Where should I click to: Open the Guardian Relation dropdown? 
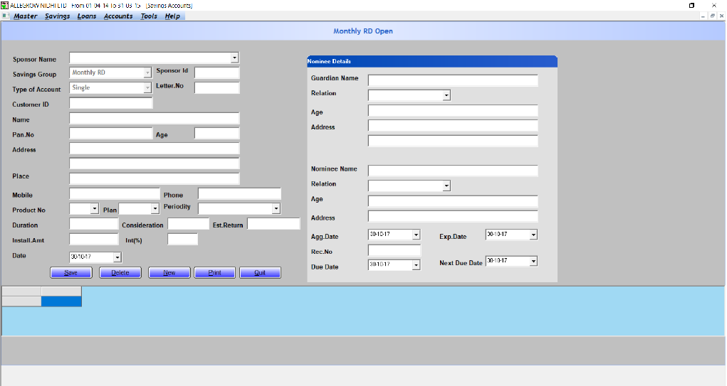tap(446, 95)
